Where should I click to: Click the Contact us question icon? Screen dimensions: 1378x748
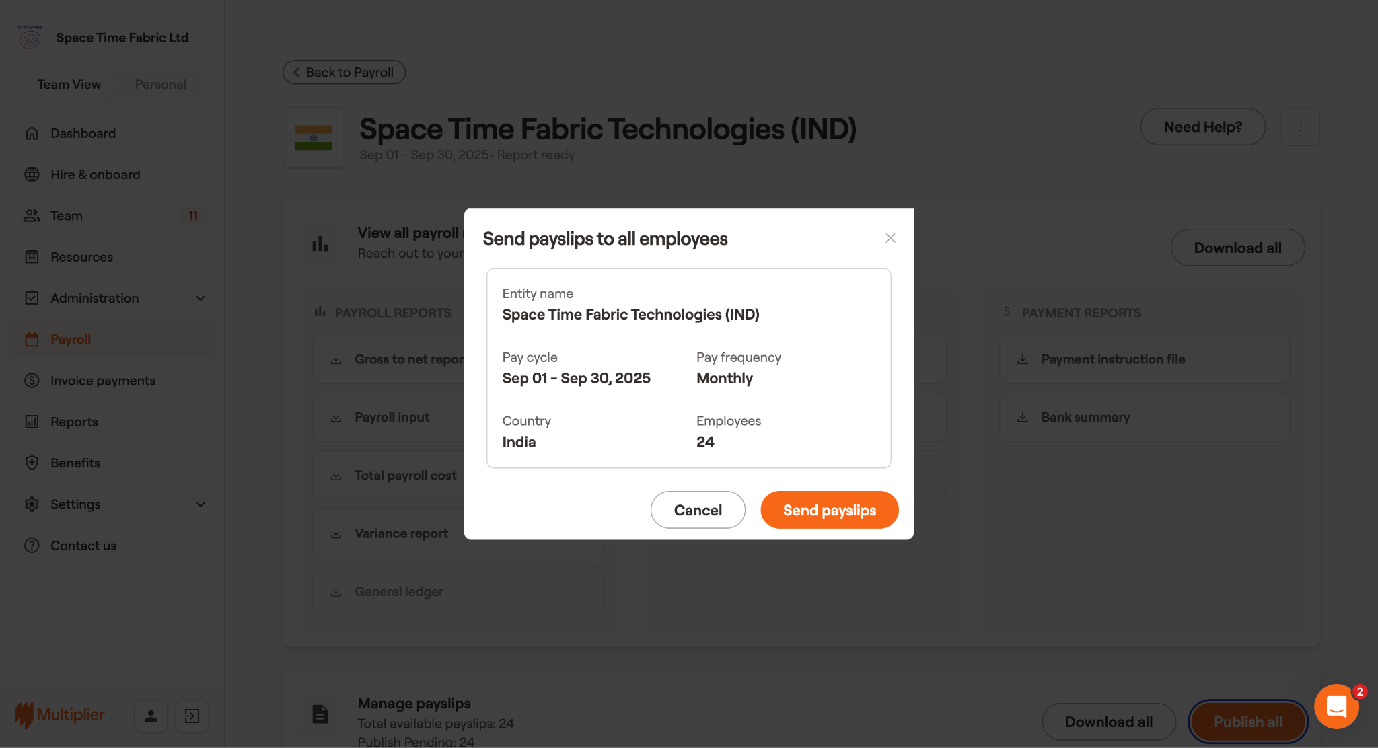pyautogui.click(x=32, y=546)
